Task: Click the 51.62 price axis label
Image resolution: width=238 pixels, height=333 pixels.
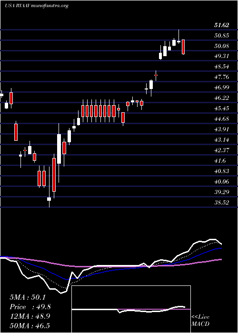Action: pos(222,25)
